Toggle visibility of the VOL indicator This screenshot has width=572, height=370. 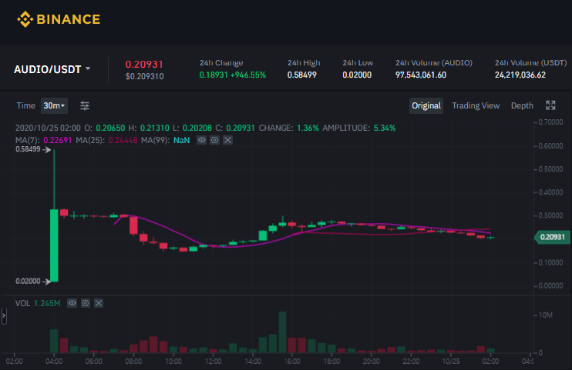pyautogui.click(x=72, y=303)
